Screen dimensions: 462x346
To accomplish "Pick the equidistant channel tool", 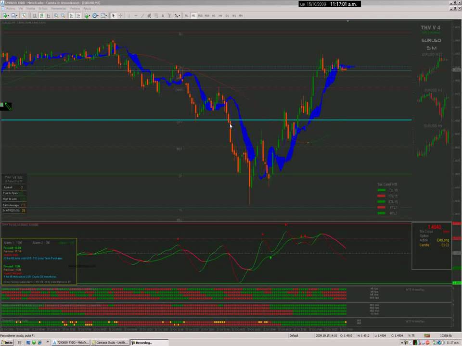I will point(149,15).
